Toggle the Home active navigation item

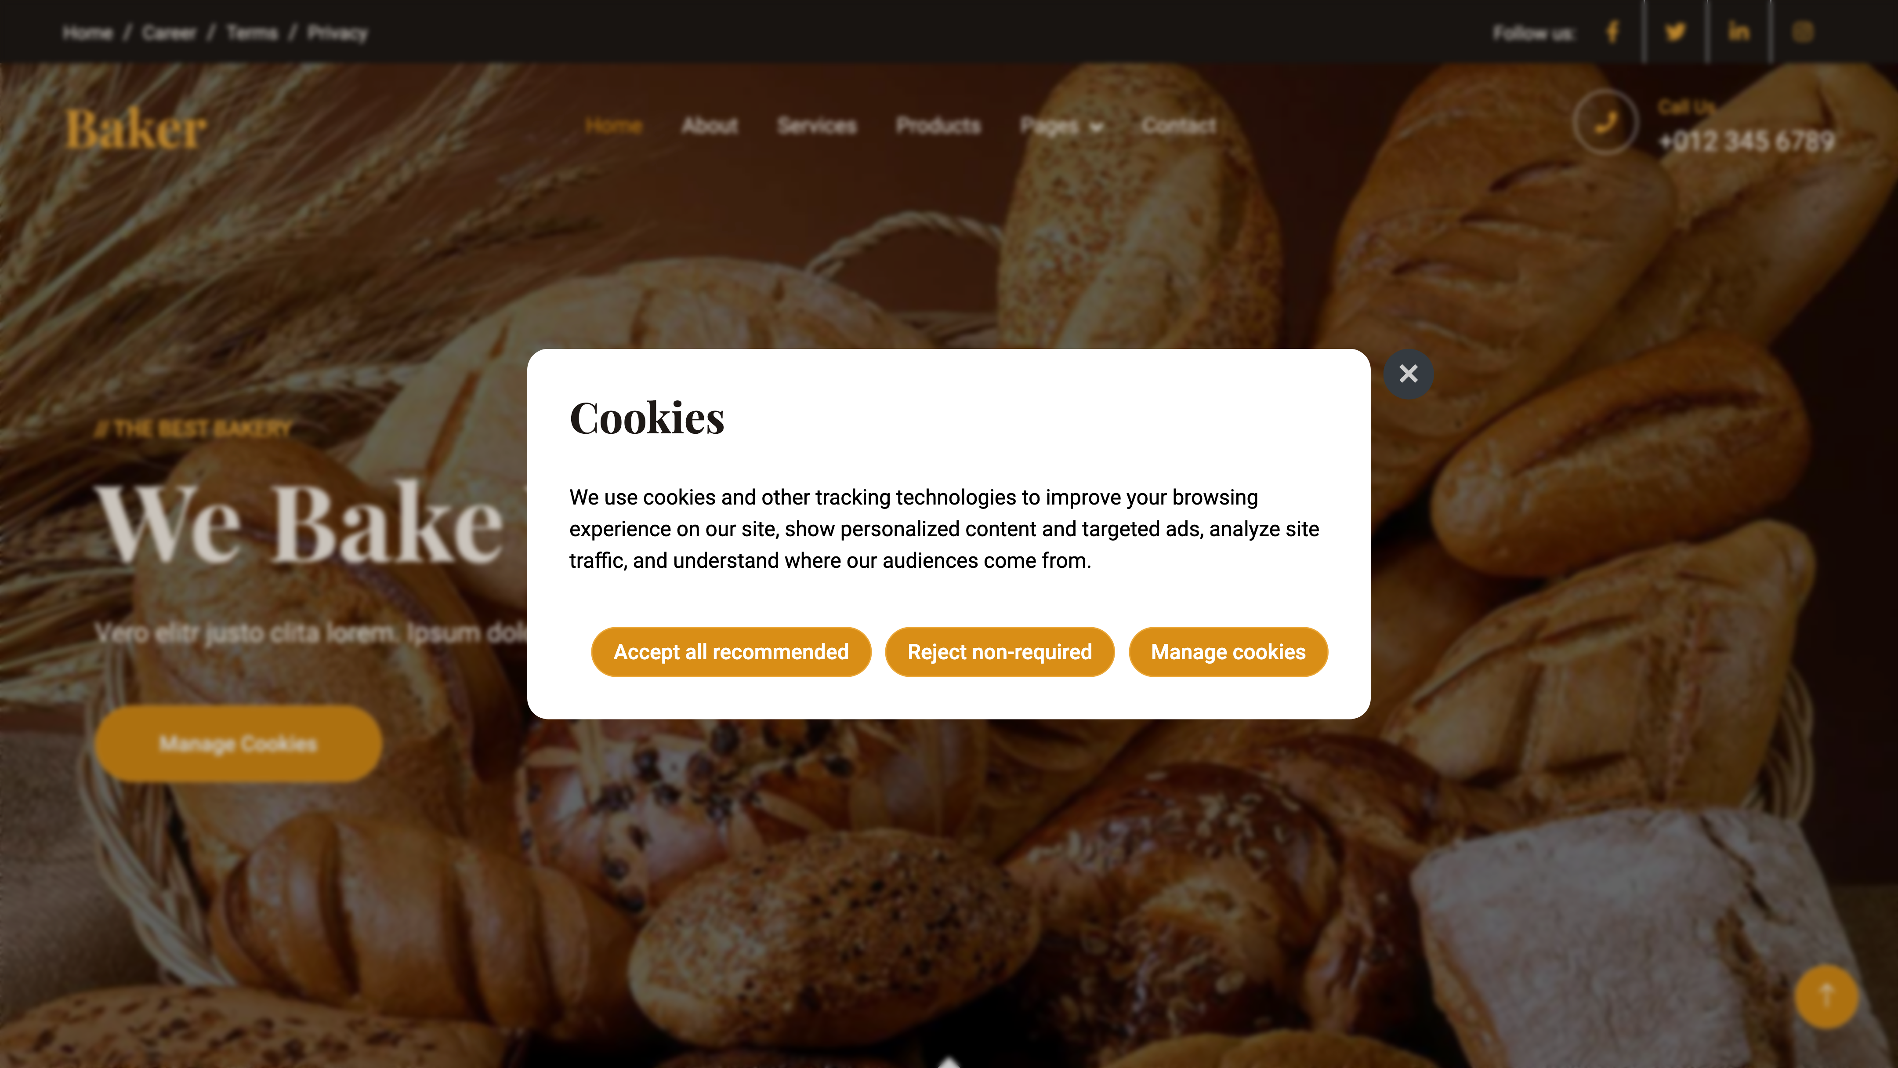coord(613,125)
